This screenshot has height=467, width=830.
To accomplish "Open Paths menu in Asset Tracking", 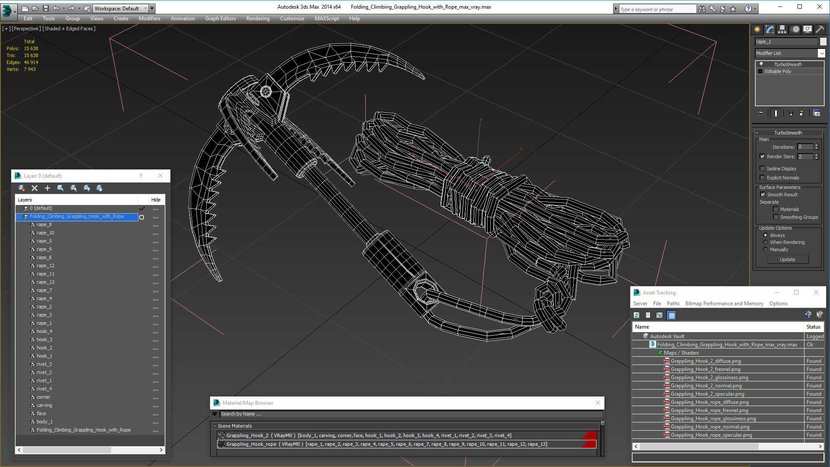I will (673, 304).
